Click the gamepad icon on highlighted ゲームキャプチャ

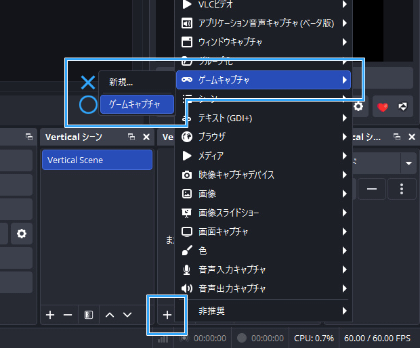click(x=187, y=80)
